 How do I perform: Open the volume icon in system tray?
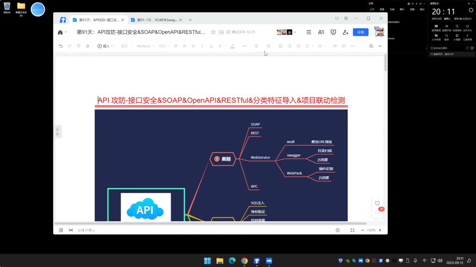click(x=440, y=261)
